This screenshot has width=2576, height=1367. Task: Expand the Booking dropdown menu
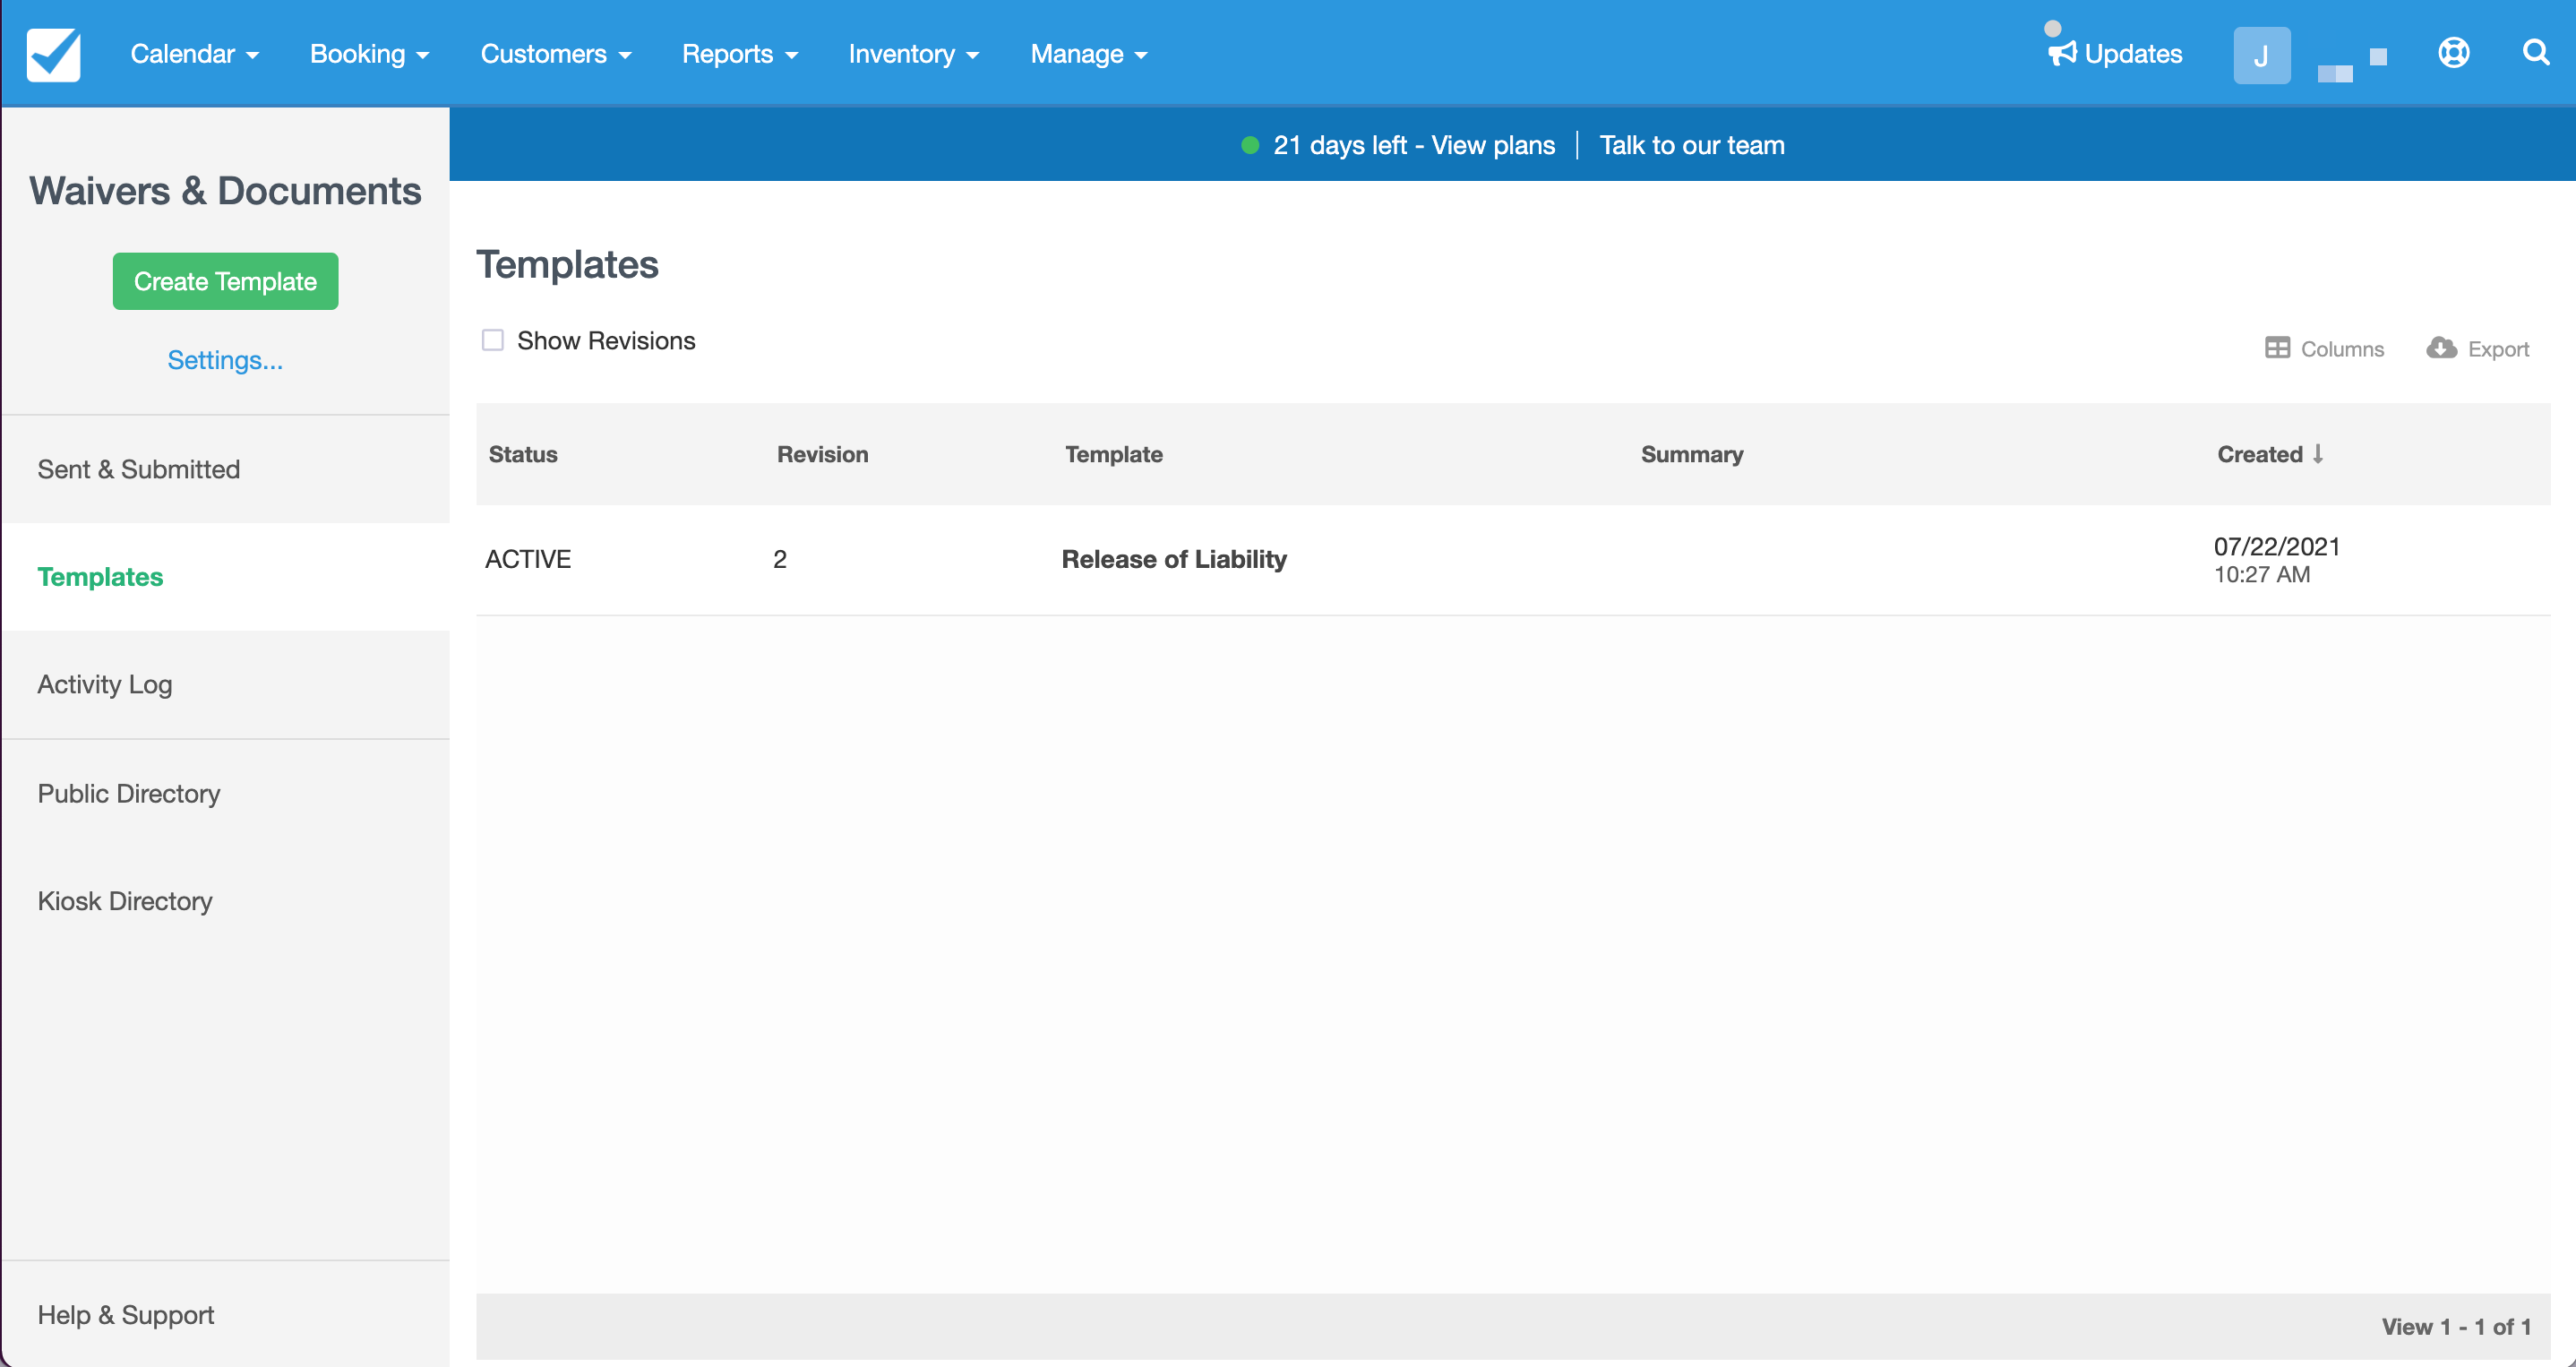click(x=370, y=54)
